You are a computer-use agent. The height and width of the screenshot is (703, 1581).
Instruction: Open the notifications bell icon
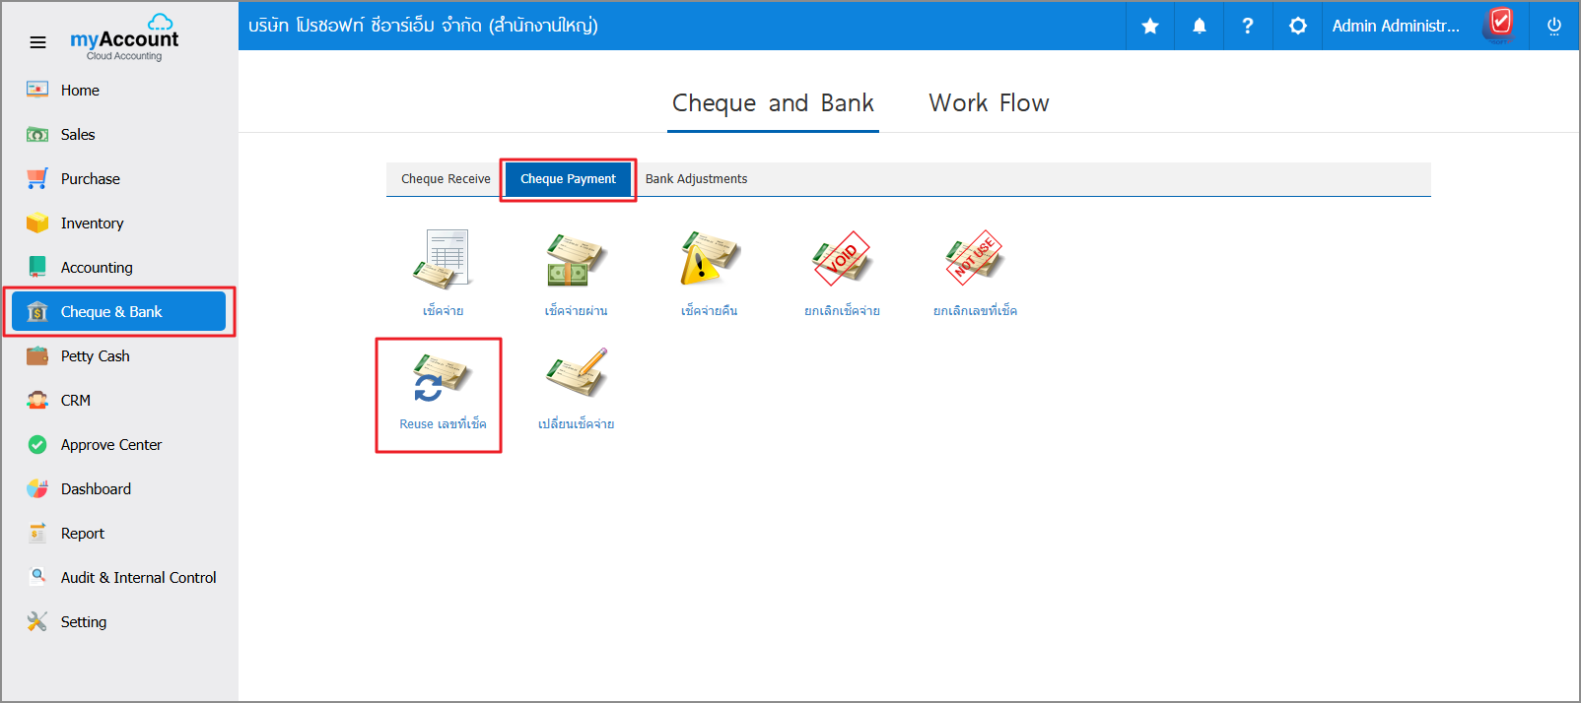pyautogui.click(x=1200, y=27)
